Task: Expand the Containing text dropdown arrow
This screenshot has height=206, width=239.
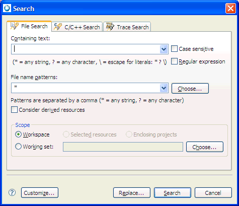Action: pyautogui.click(x=164, y=49)
